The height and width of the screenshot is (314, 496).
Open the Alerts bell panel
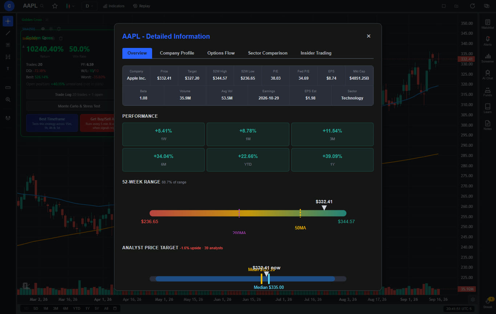point(488,41)
